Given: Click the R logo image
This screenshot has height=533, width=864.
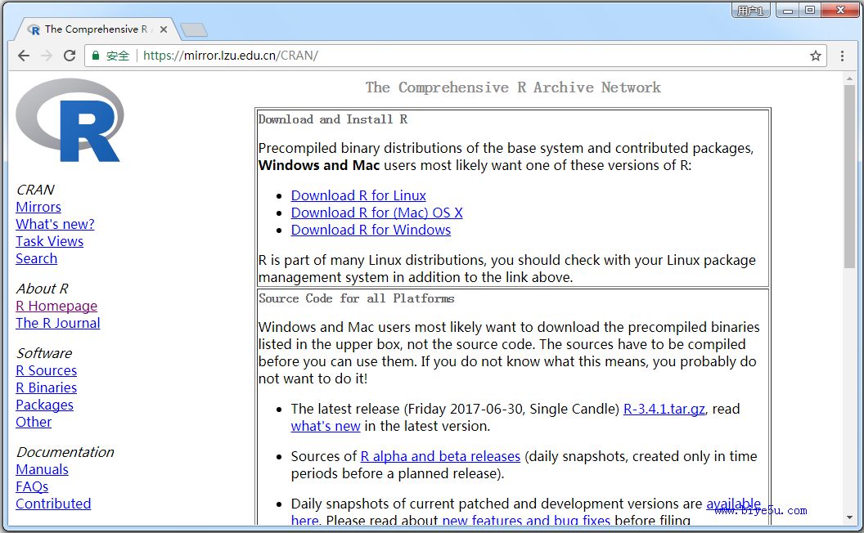Looking at the screenshot, I should [70, 120].
